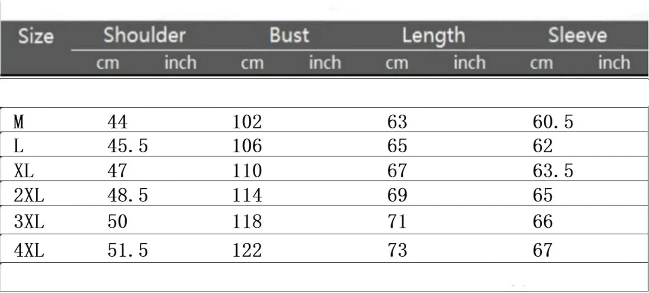The image size is (649, 293).
Task: Click bust value 102 in M row
Action: [247, 122]
